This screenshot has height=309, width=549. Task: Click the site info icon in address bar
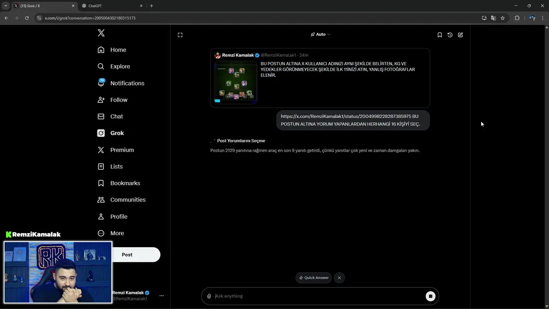click(x=39, y=18)
